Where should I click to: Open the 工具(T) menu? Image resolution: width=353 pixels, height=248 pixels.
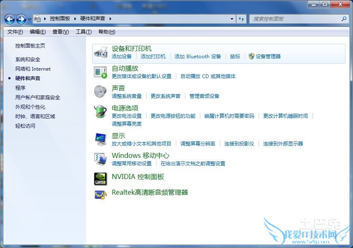[x=84, y=32]
